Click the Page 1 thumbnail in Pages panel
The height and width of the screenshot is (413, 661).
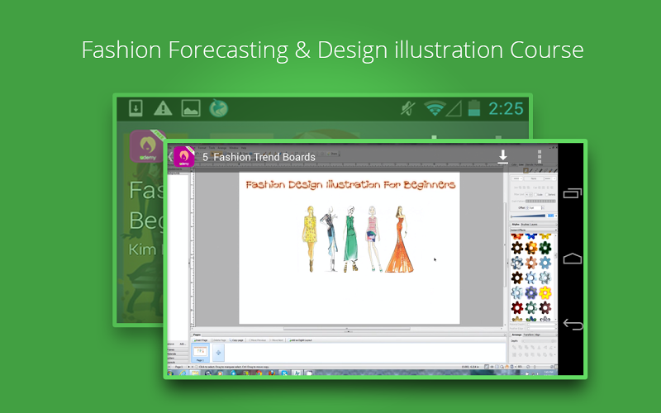(200, 352)
